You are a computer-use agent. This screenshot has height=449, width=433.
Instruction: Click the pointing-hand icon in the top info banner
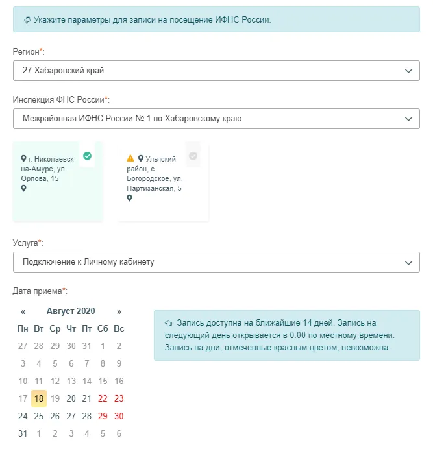[27, 19]
